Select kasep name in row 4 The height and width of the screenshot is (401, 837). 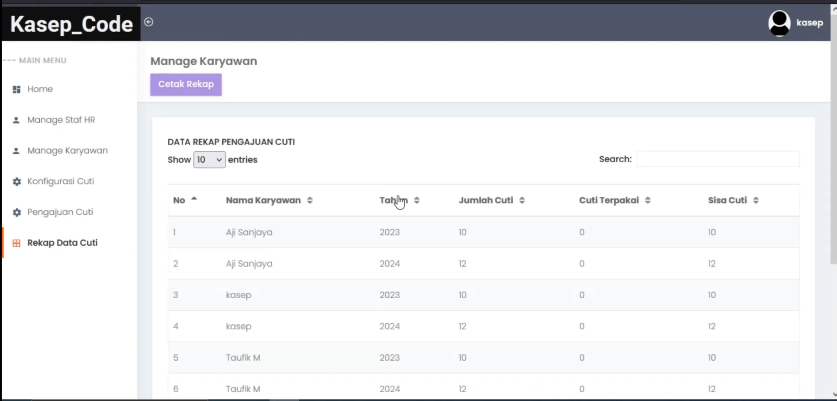pyautogui.click(x=239, y=327)
